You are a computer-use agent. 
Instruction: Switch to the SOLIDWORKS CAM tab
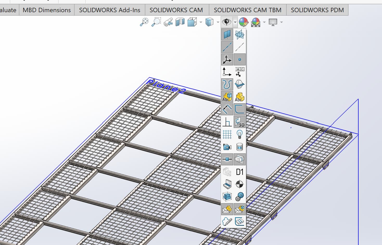click(x=176, y=10)
